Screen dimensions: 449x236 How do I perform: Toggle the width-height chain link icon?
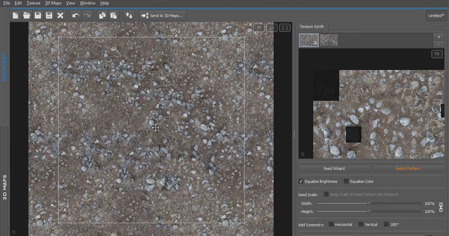(x=441, y=207)
